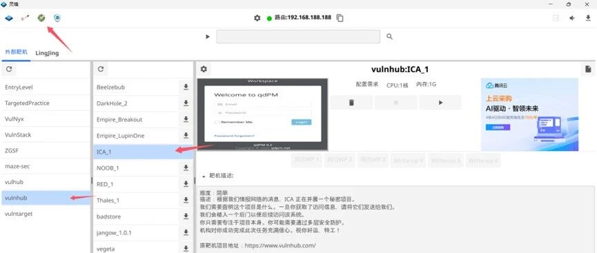Image resolution: width=597 pixels, height=253 pixels.
Task: Download the NOOB_1 machine
Action: coord(186,168)
